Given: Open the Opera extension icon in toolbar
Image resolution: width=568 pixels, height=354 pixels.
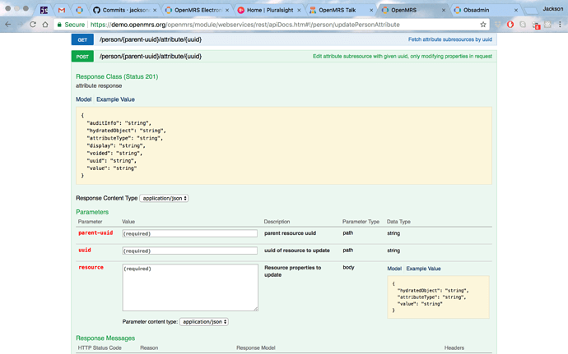Looking at the screenshot, I should pos(510,25).
